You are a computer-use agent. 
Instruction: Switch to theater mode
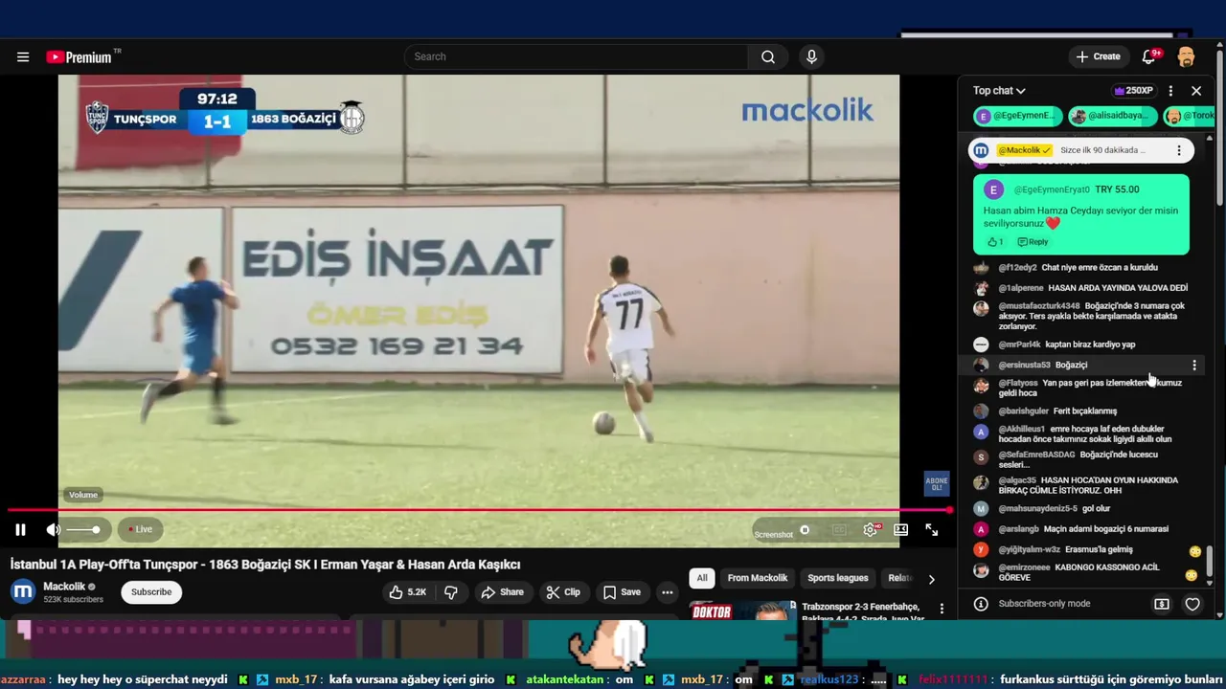[900, 529]
